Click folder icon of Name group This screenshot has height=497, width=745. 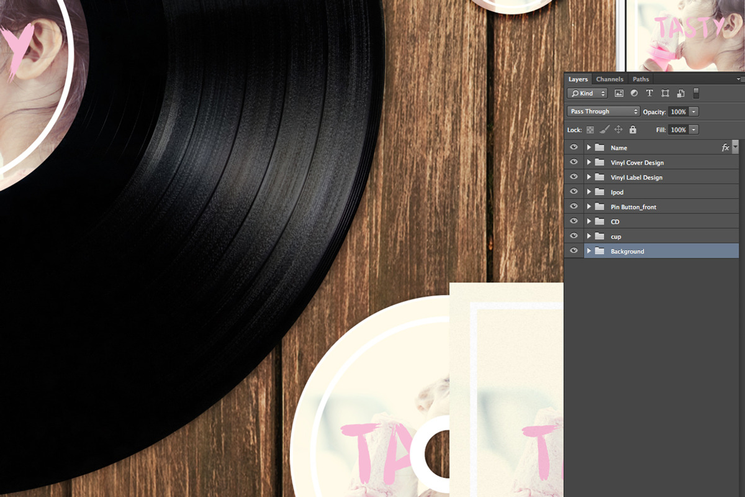[x=599, y=147]
